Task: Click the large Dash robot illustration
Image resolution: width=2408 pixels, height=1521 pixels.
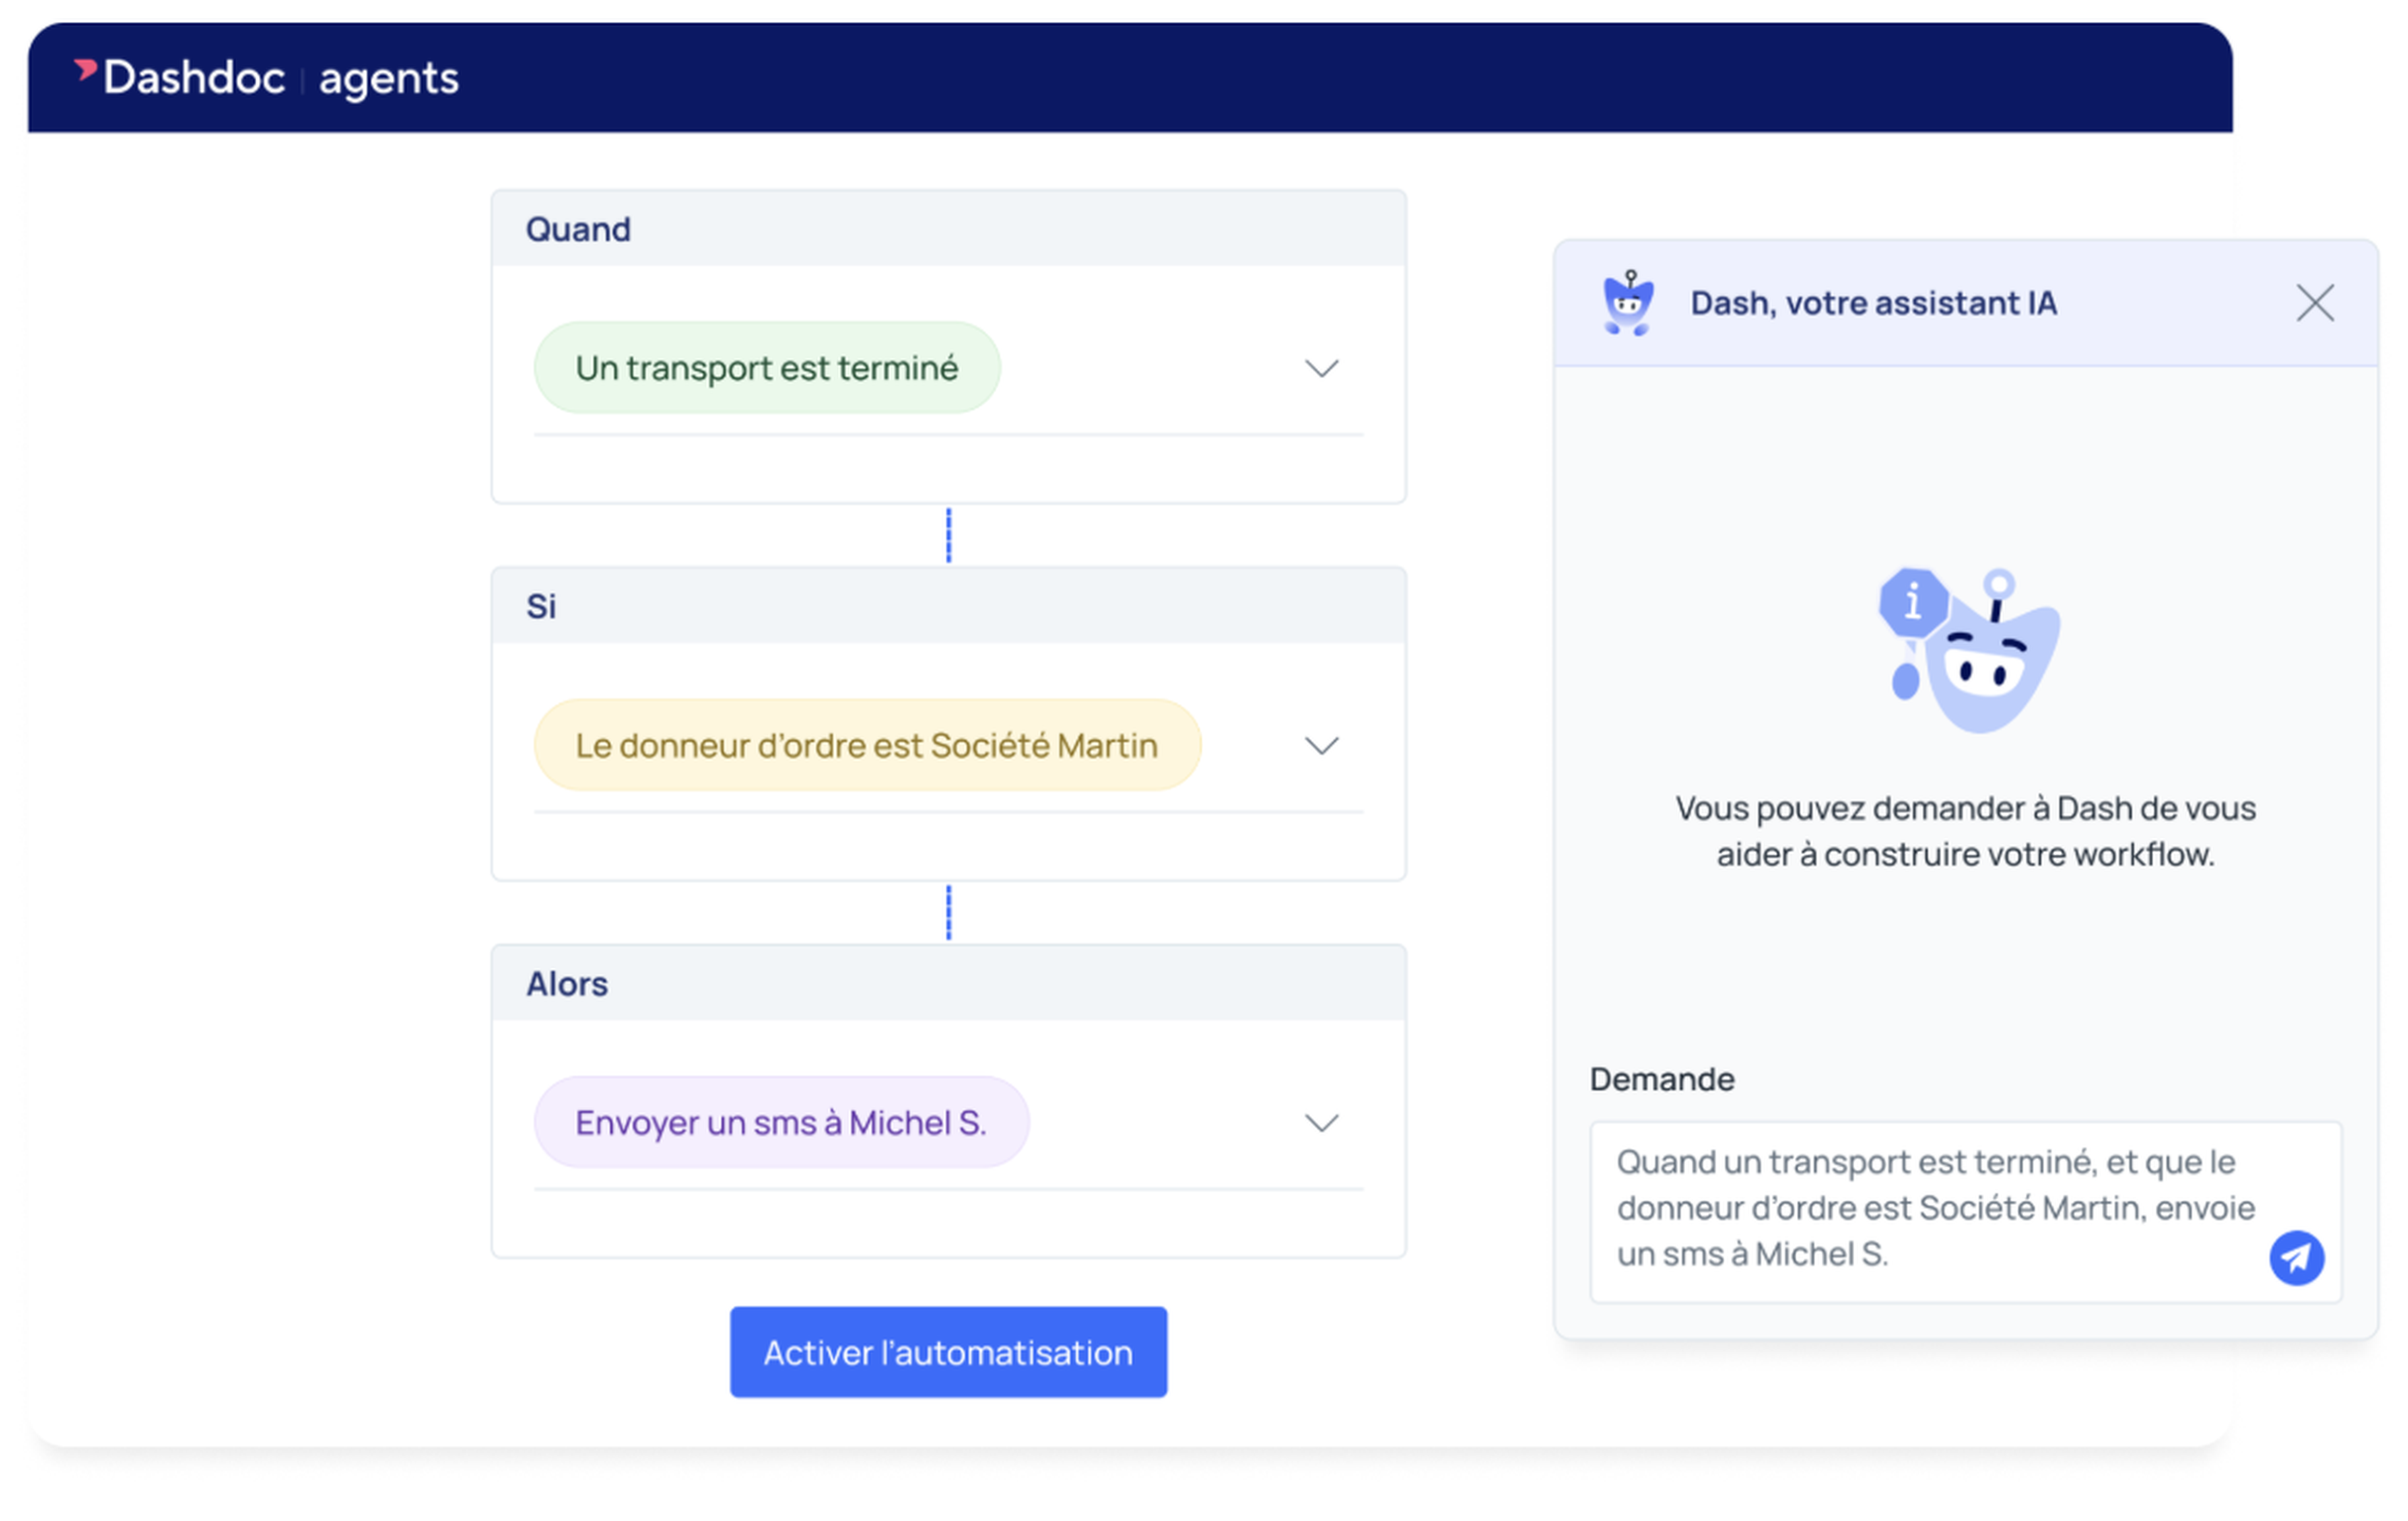Action: tap(1969, 651)
